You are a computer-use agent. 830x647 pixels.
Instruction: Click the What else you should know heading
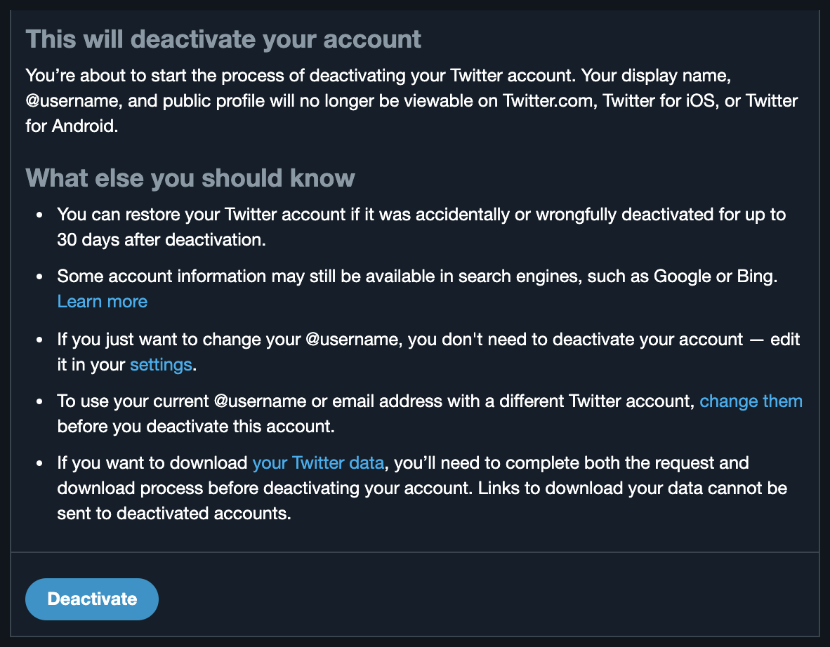(190, 178)
